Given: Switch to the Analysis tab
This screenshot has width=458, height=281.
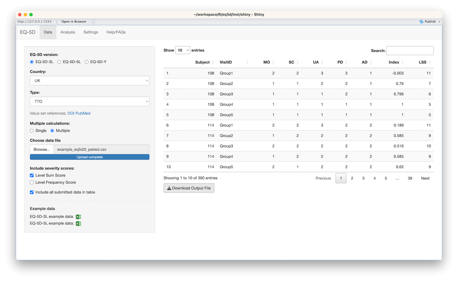Looking at the screenshot, I should [x=68, y=32].
